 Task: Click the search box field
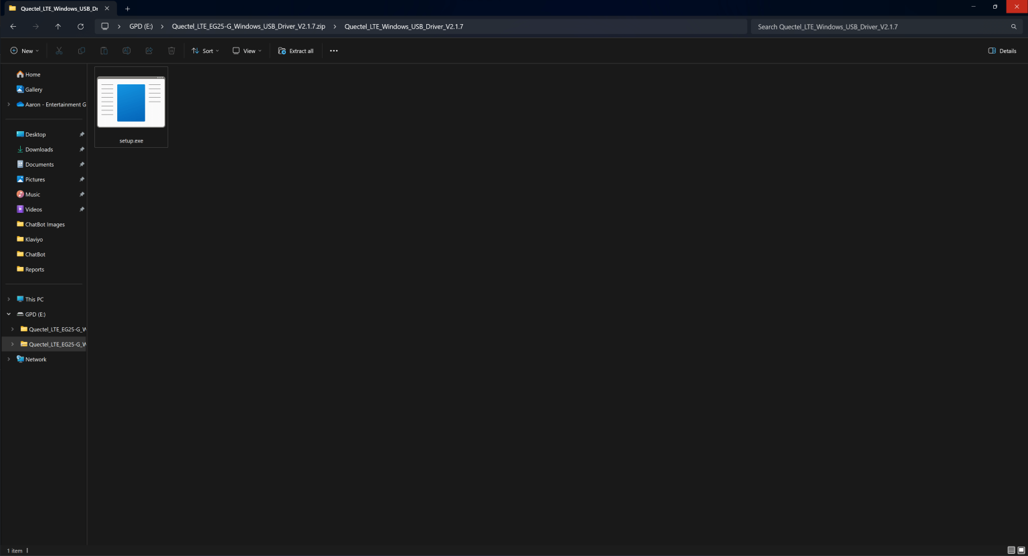tap(877, 27)
